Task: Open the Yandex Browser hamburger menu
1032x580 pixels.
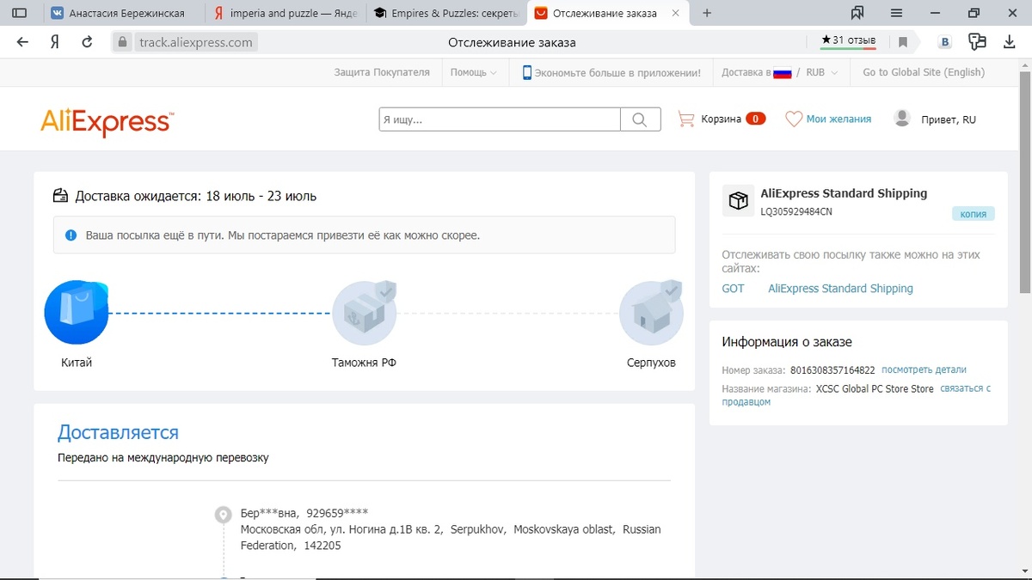Action: click(x=896, y=13)
